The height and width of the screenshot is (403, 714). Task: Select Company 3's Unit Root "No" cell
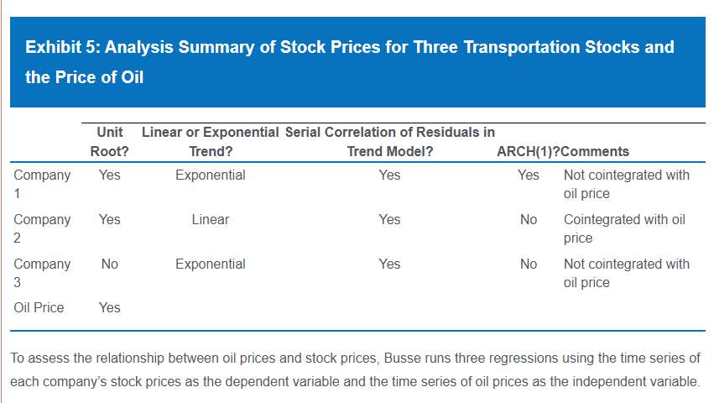(109, 264)
